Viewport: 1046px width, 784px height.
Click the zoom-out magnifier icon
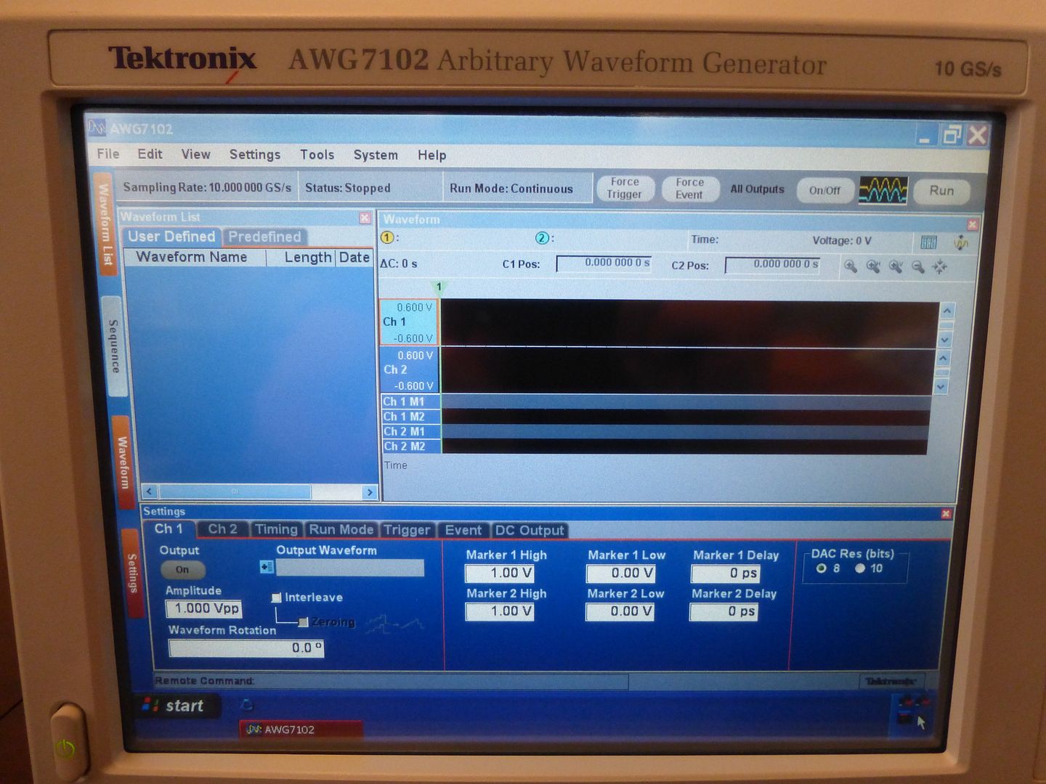point(918,266)
